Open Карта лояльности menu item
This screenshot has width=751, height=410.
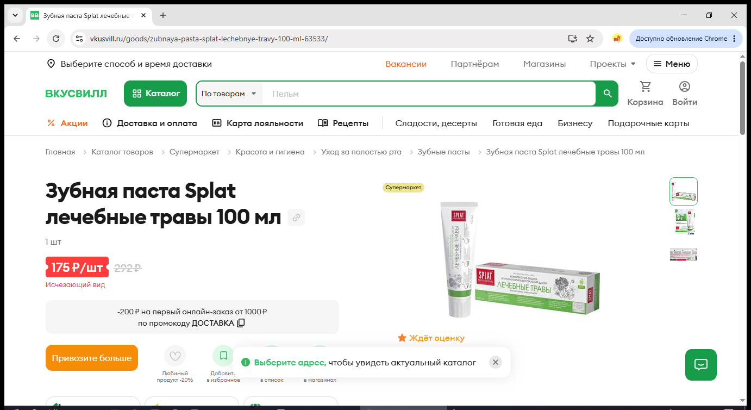[258, 123]
